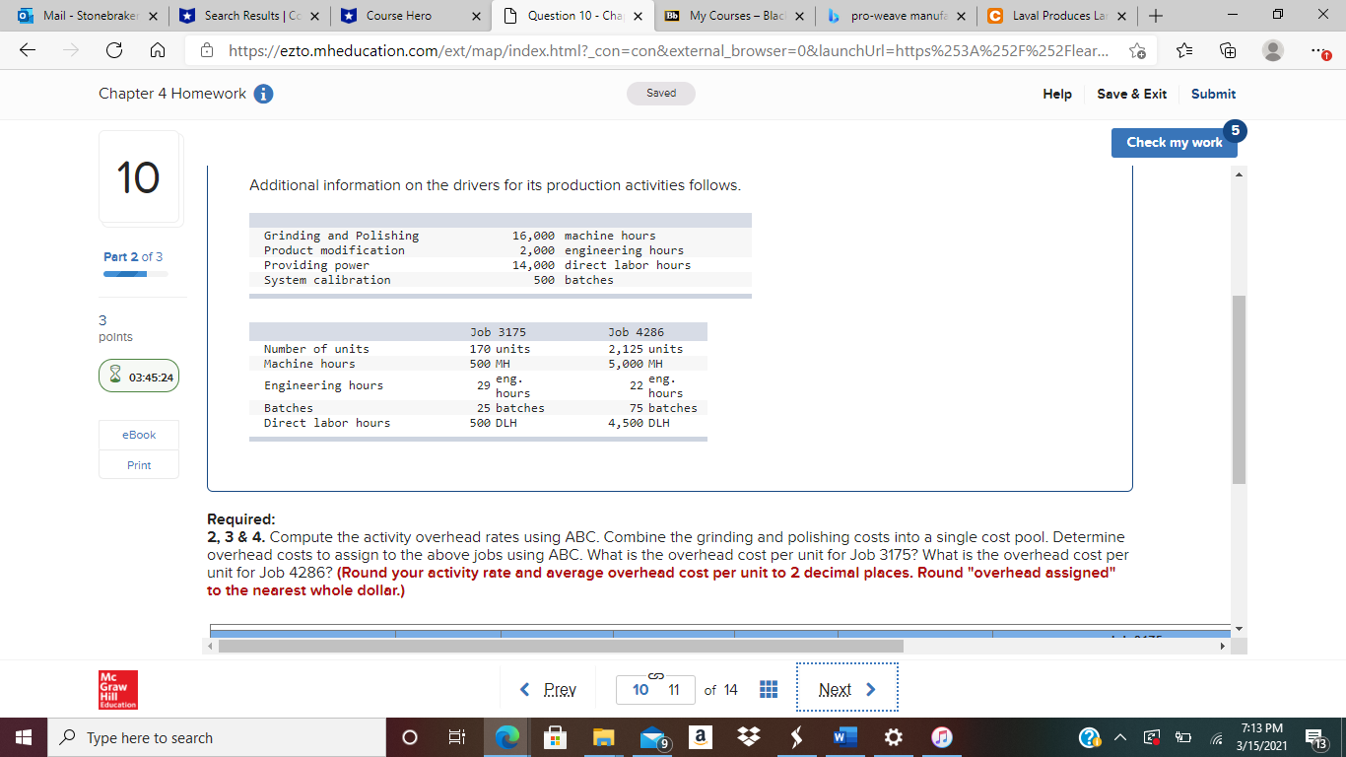Screen dimensions: 1346x757
Task: Open Dropbox from the taskbar
Action: click(x=749, y=736)
